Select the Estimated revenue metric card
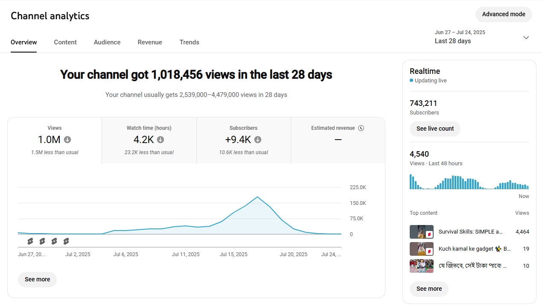The width and height of the screenshot is (542, 307). coord(338,140)
